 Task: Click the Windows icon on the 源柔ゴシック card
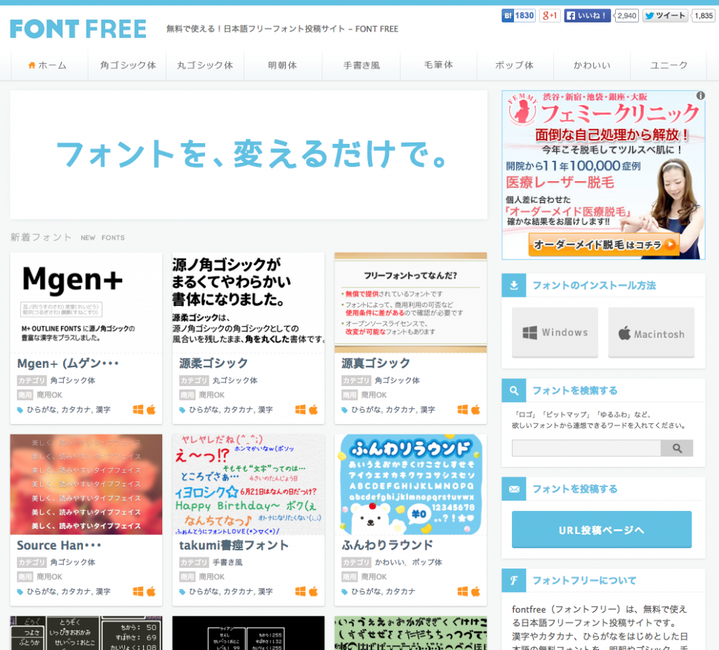tap(301, 409)
